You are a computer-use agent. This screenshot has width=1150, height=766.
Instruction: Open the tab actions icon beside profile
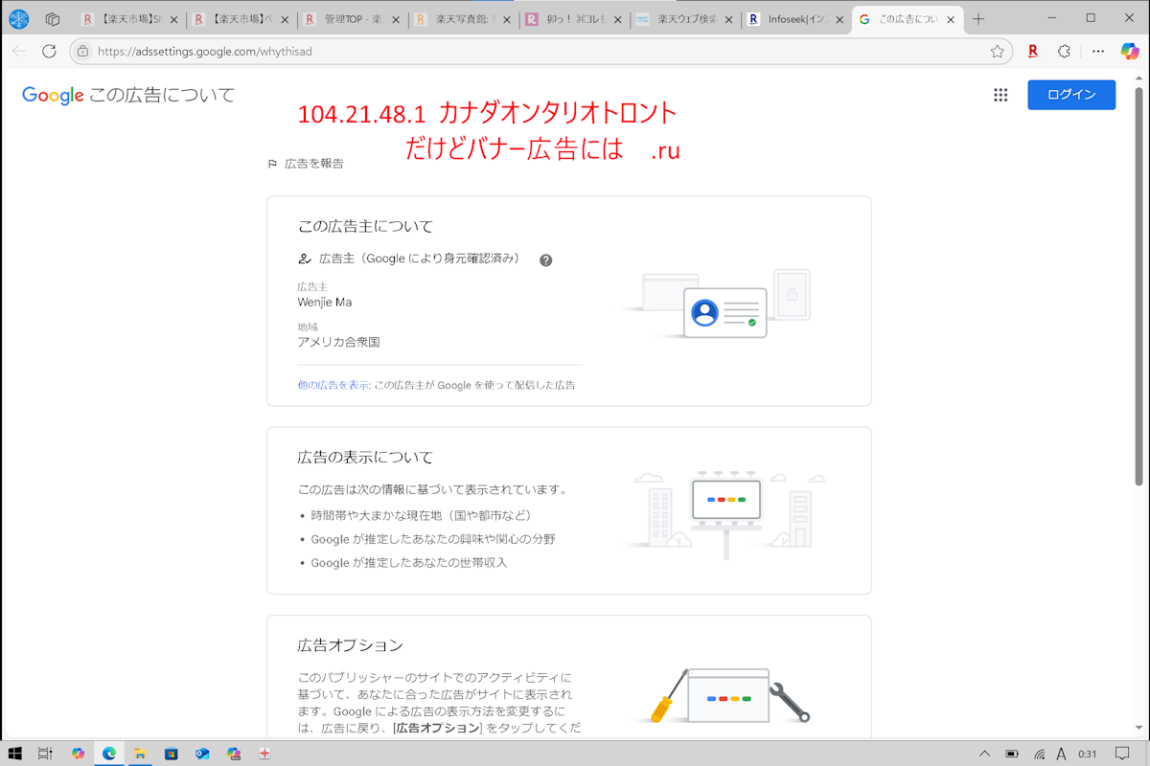pyautogui.click(x=53, y=18)
